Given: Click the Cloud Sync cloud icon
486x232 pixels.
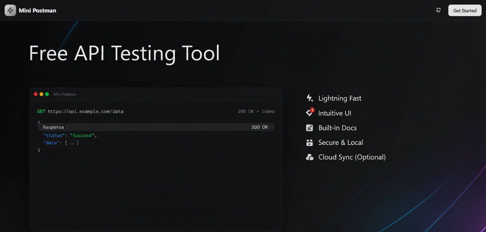Looking at the screenshot, I should click(x=310, y=157).
